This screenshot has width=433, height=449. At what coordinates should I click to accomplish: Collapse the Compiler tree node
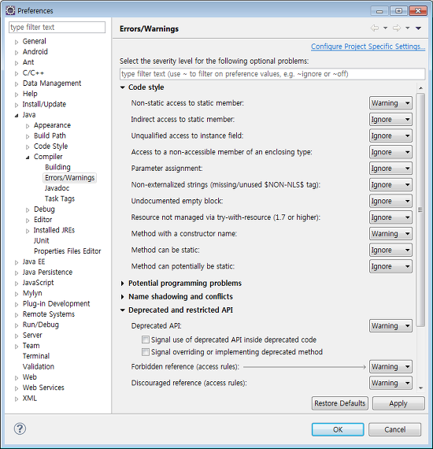[28, 158]
